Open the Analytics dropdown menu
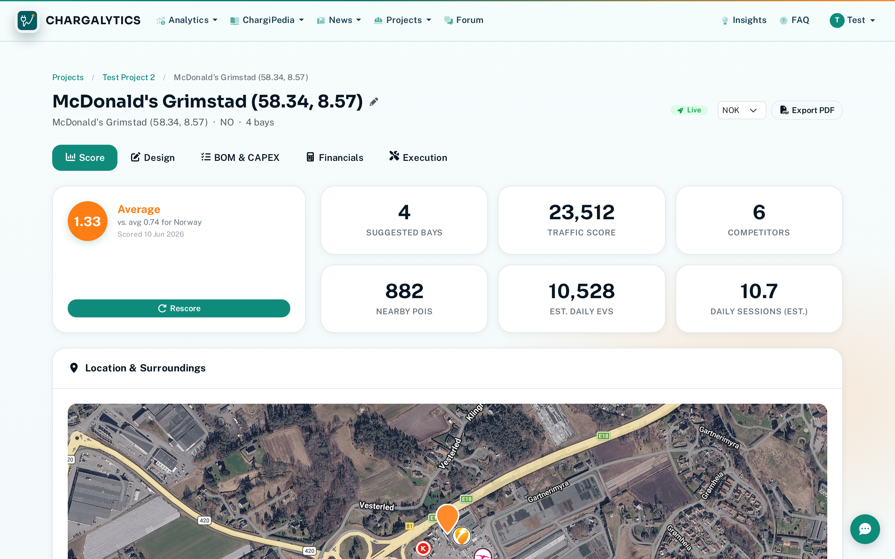Screen dimensions: 895x559 pos(187,20)
